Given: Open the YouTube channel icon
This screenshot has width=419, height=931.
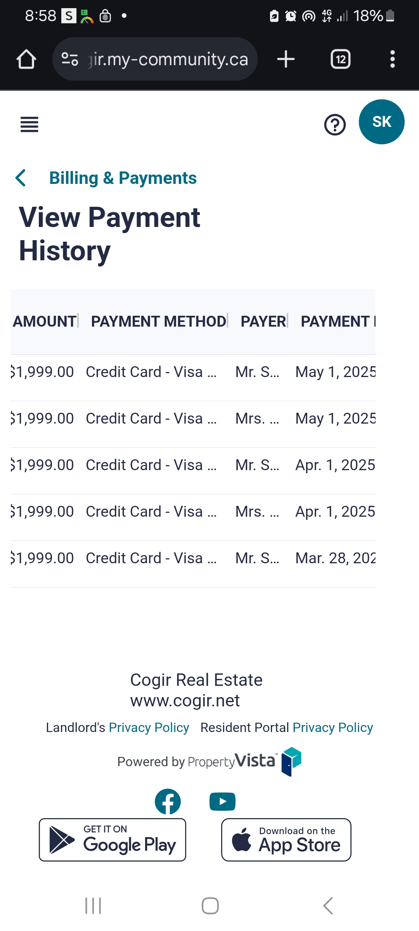Looking at the screenshot, I should [222, 801].
